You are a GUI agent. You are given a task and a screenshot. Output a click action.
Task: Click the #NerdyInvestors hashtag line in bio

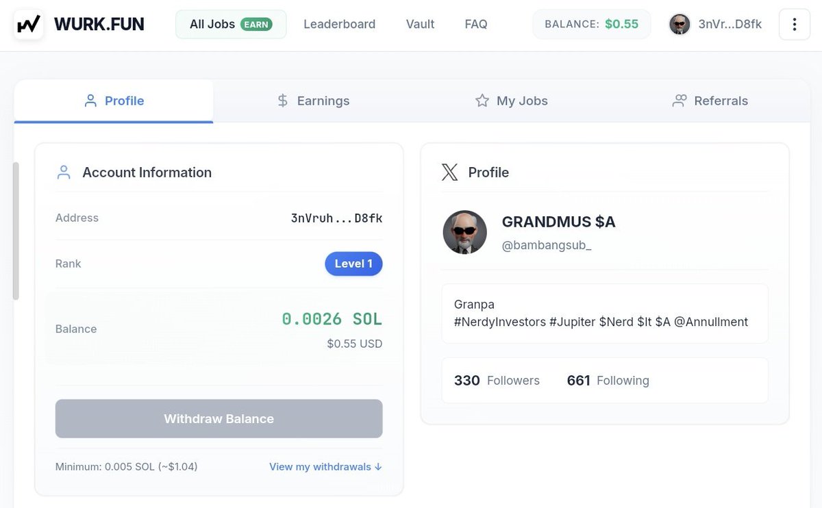point(601,322)
